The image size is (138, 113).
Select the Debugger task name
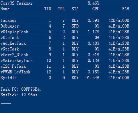[10, 26]
